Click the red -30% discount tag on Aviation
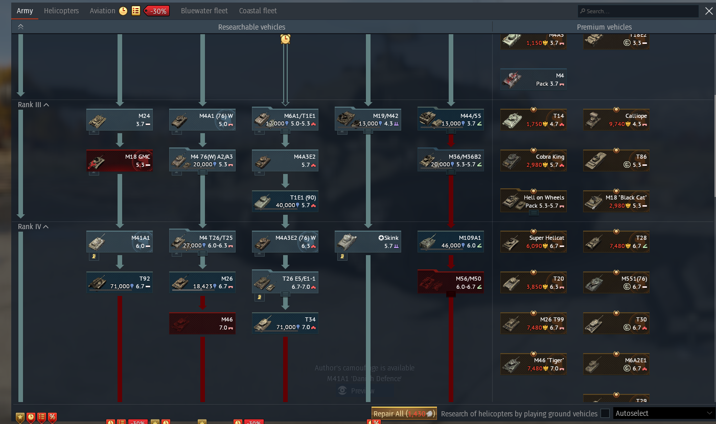The width and height of the screenshot is (716, 424). [157, 11]
